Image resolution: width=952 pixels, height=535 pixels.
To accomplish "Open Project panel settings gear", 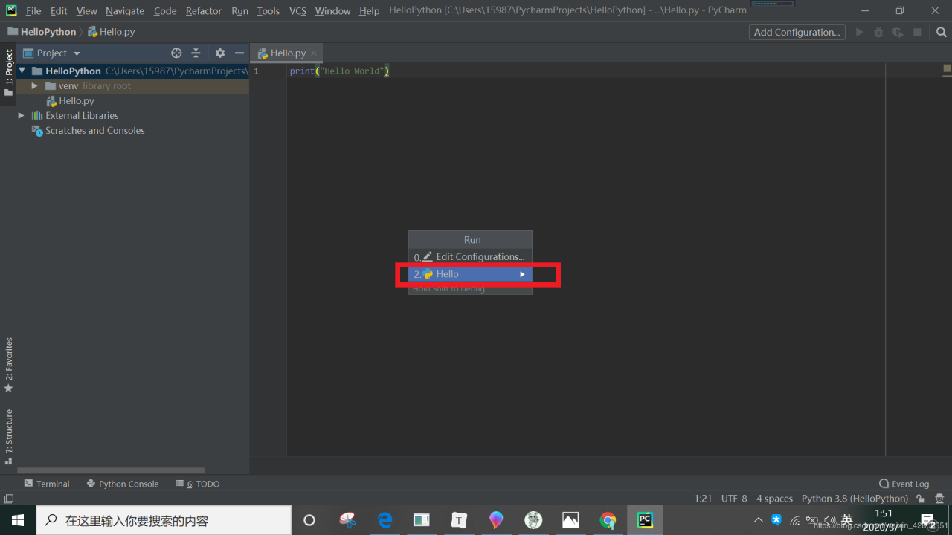I will coord(219,53).
